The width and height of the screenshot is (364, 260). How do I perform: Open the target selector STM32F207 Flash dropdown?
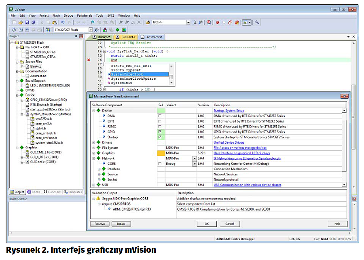click(x=90, y=30)
